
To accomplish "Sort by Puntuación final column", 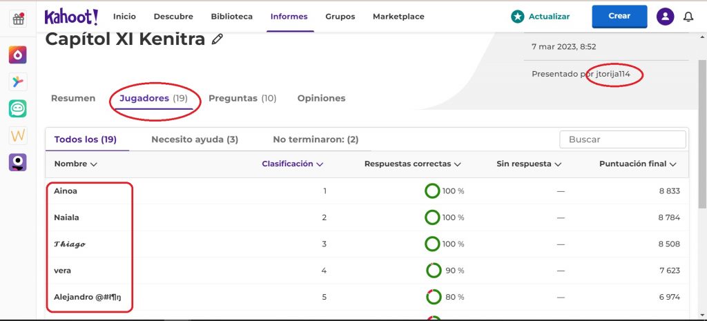I will pos(637,164).
